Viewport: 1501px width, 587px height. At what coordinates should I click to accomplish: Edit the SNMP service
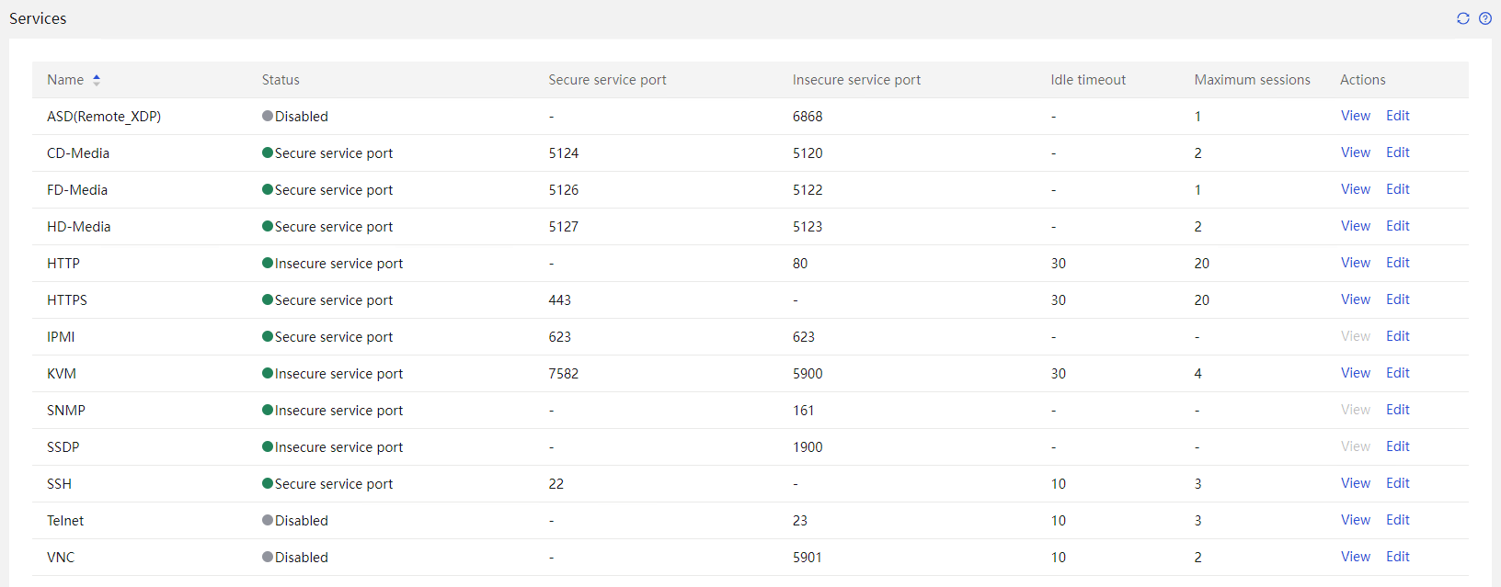click(x=1397, y=410)
